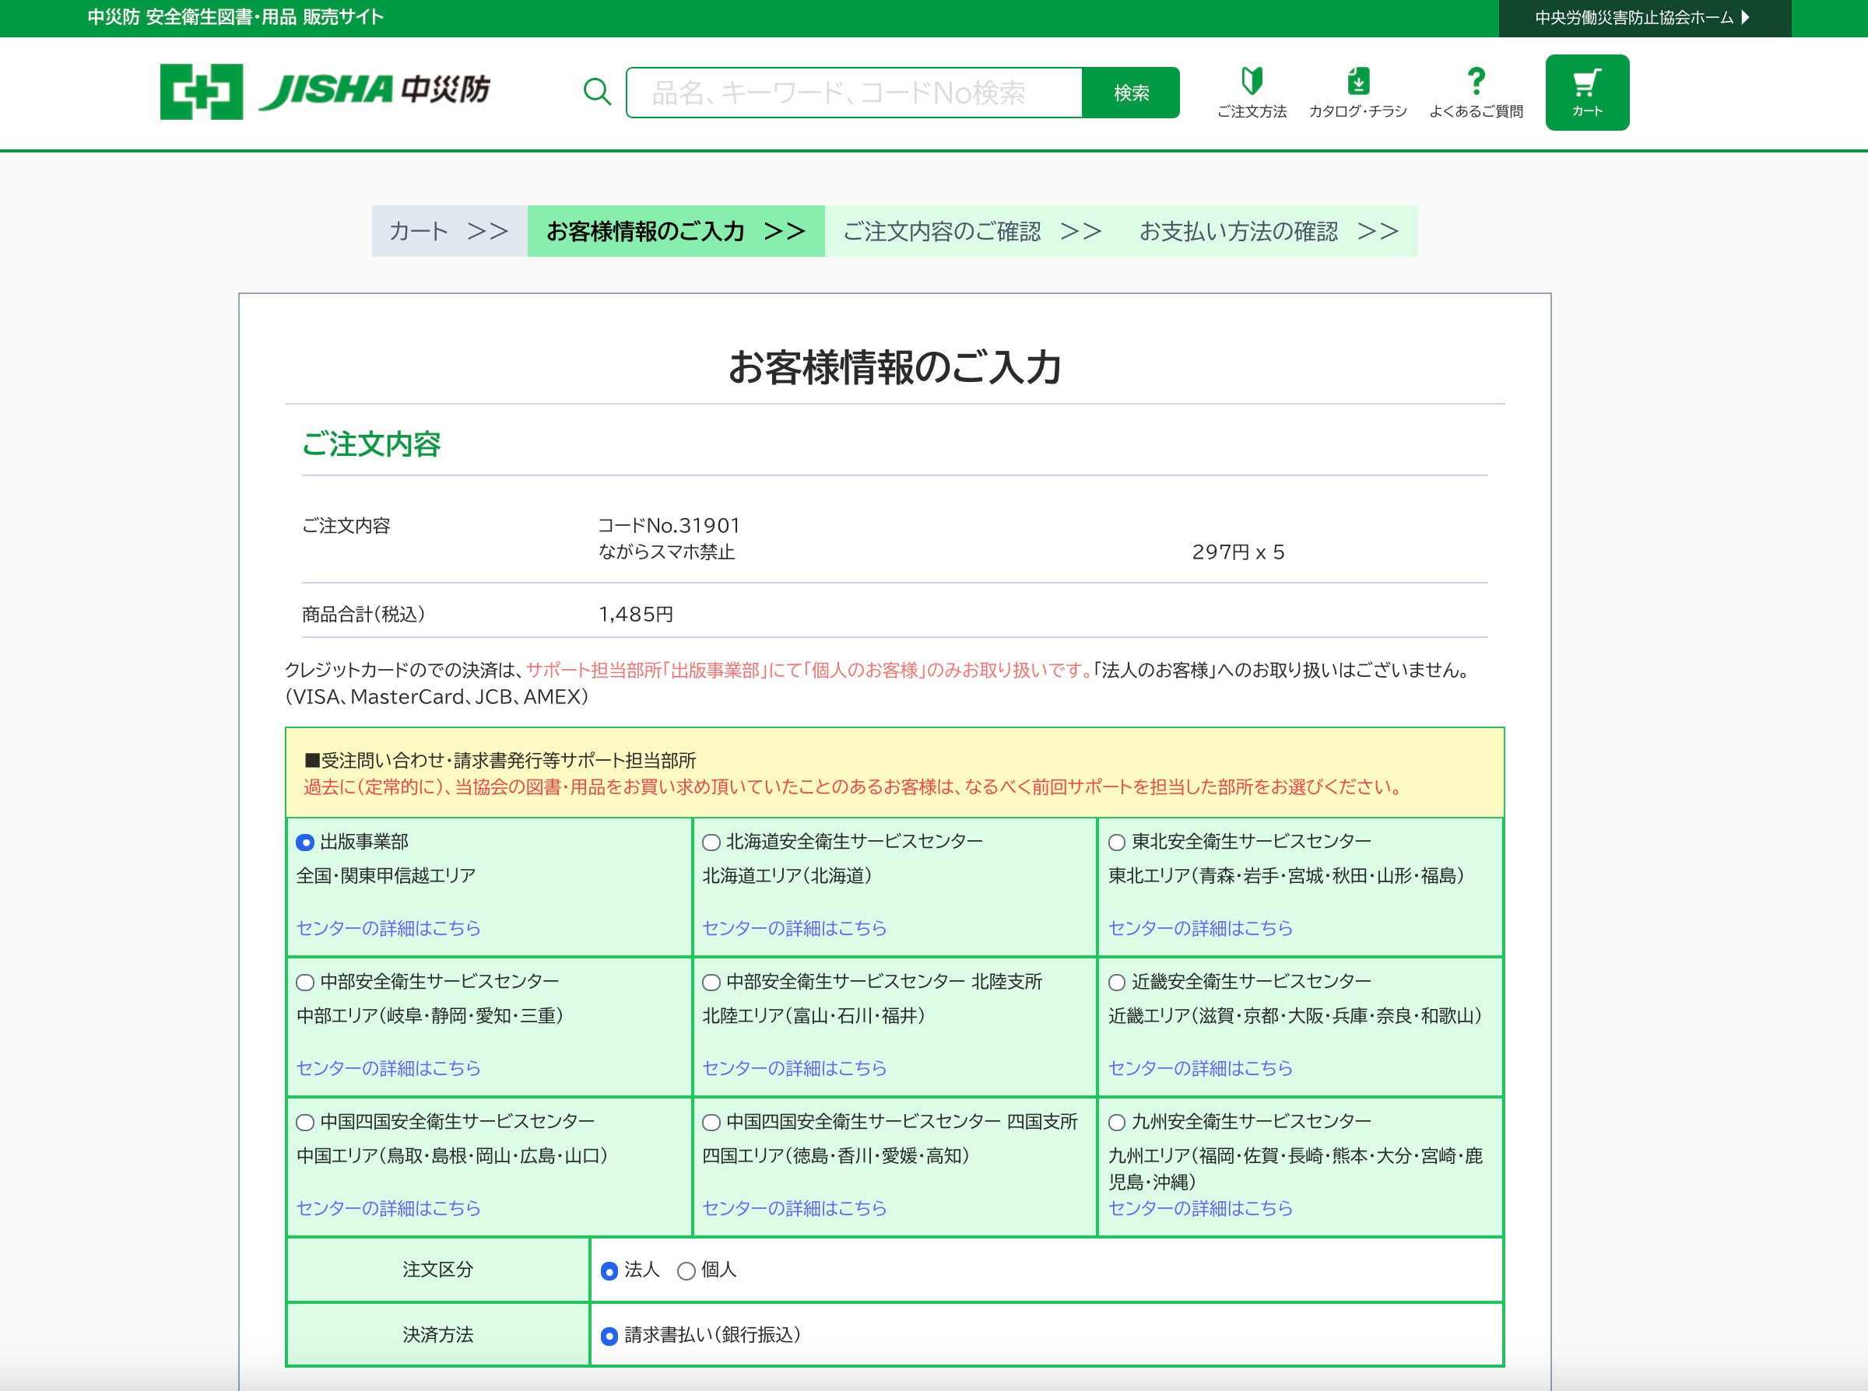Focus the product keyword search field
Viewport: 1868px width, 1391px height.
pyautogui.click(x=853, y=93)
